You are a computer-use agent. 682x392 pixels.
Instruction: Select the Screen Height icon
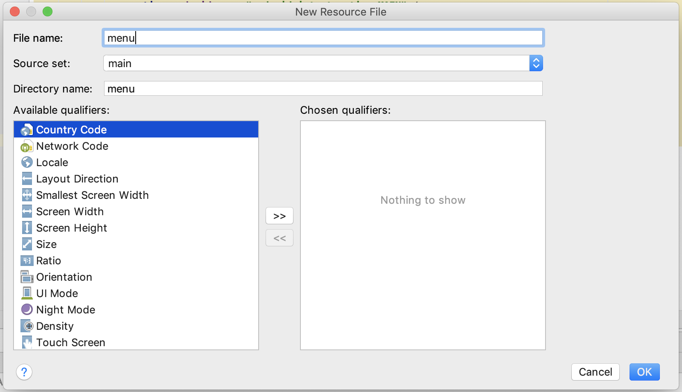pos(27,228)
